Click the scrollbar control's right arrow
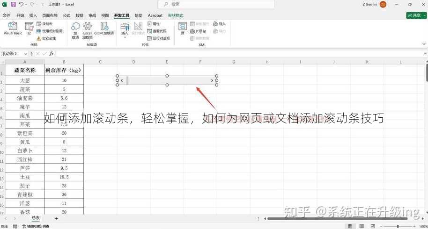Screen dimensions: 428x229 (212, 80)
